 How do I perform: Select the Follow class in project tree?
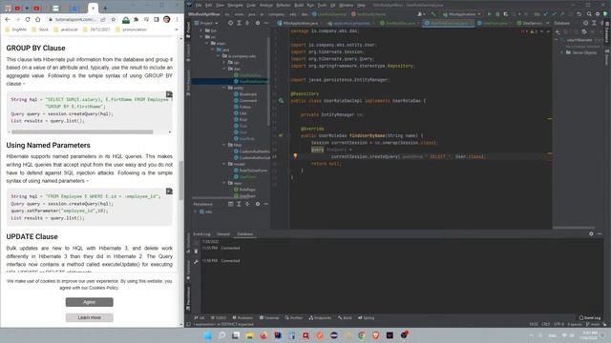[242, 107]
